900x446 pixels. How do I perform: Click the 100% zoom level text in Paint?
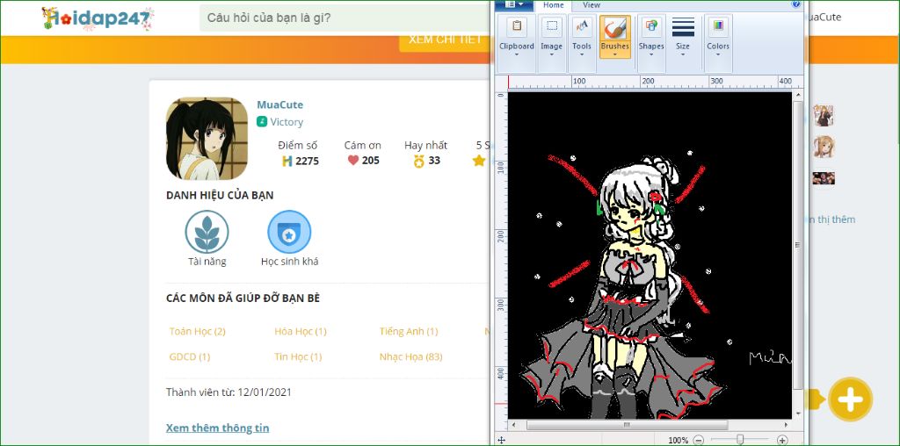click(678, 440)
